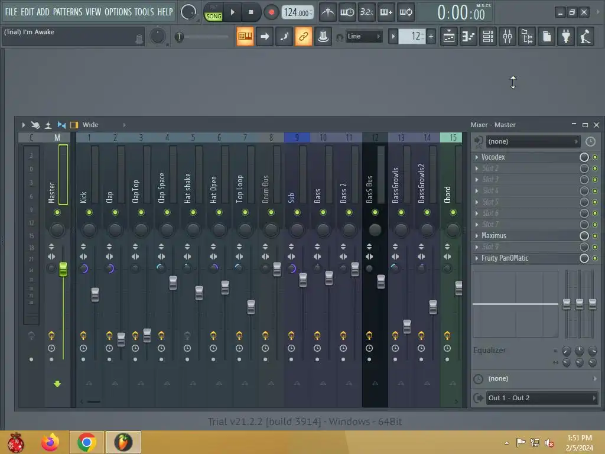Open mixer options menu arrow
This screenshot has width=605, height=454.
24,125
